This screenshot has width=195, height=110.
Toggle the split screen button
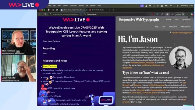167,14
